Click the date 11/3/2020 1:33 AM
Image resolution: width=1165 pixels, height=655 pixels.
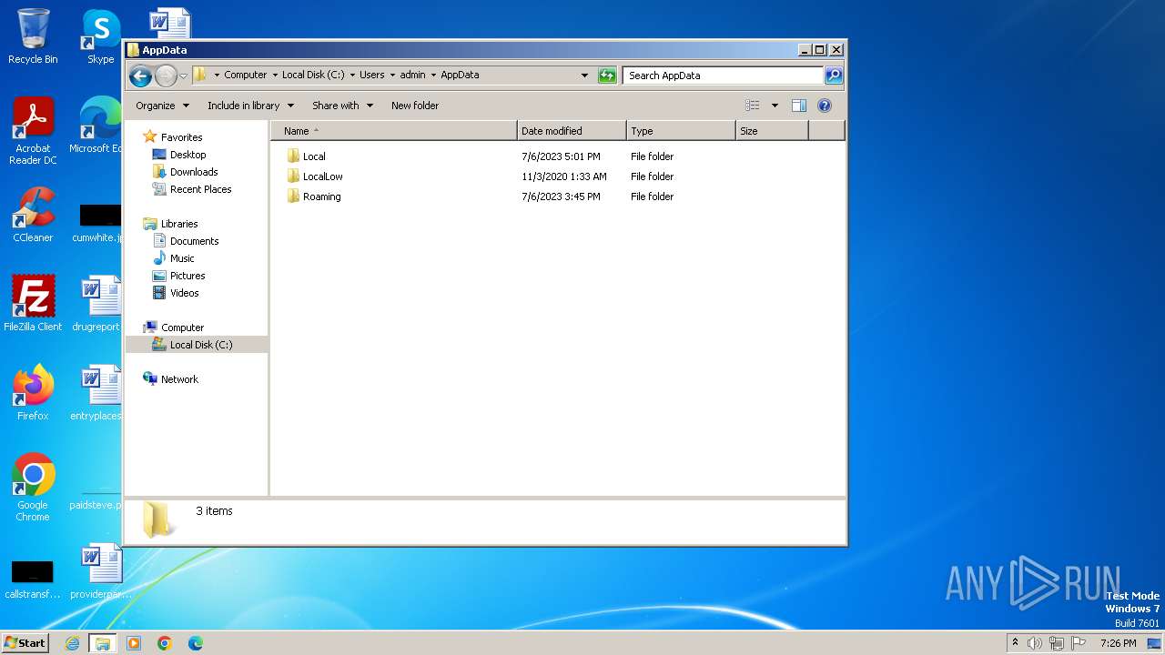point(564,176)
